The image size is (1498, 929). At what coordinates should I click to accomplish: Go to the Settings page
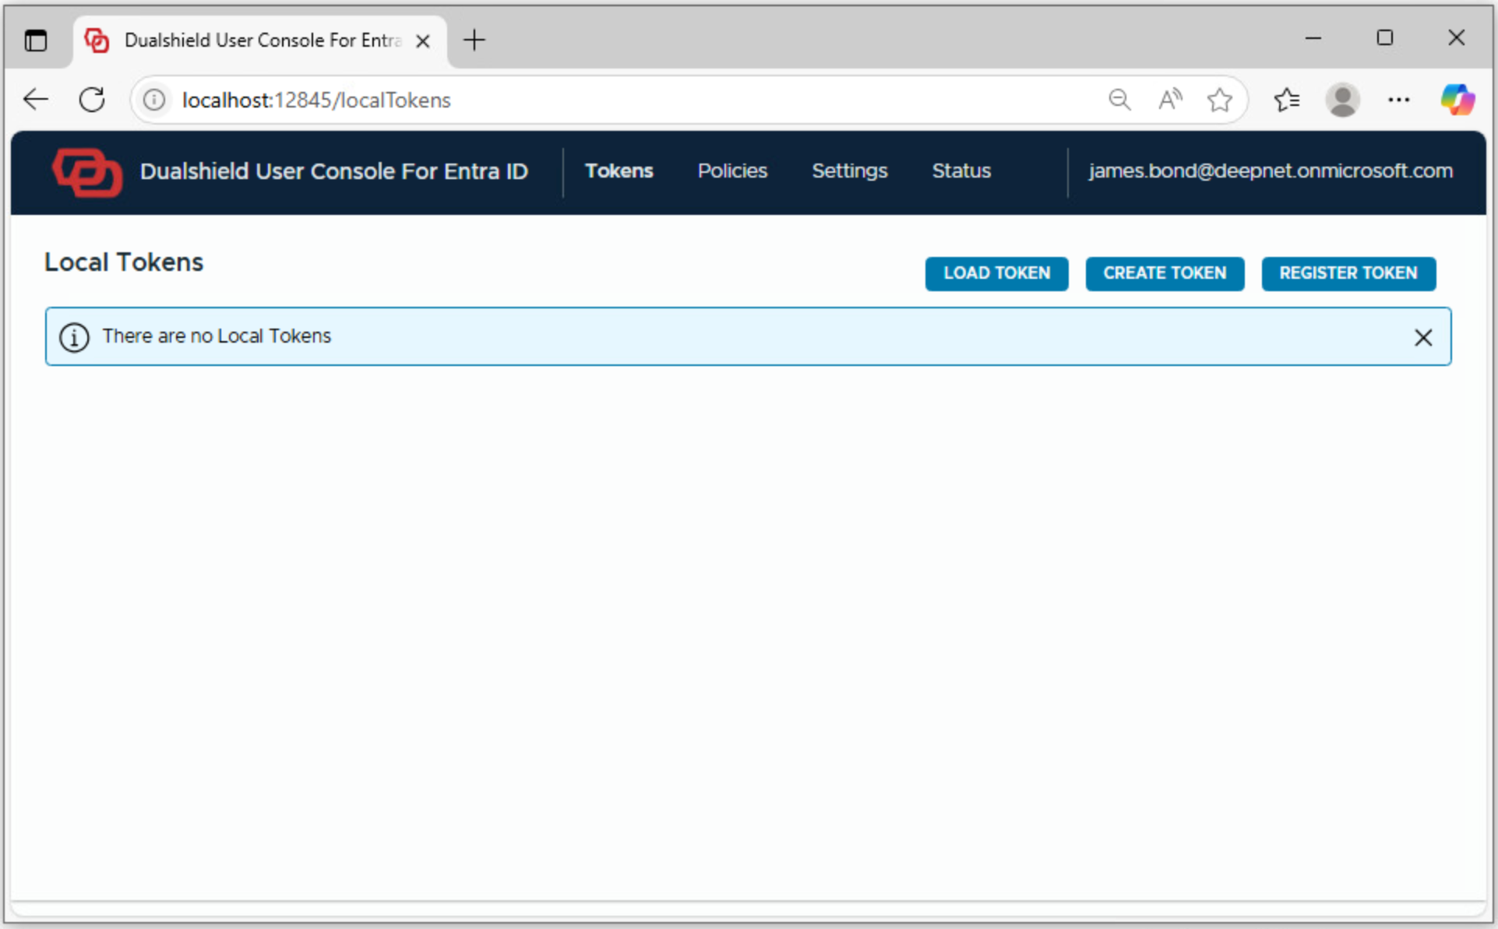point(849,171)
